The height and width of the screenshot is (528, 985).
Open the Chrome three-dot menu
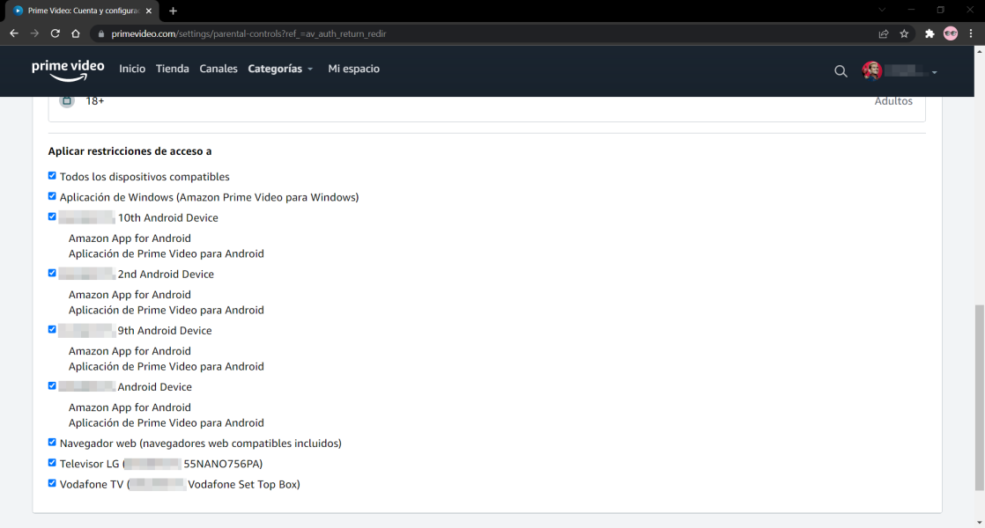(x=971, y=33)
